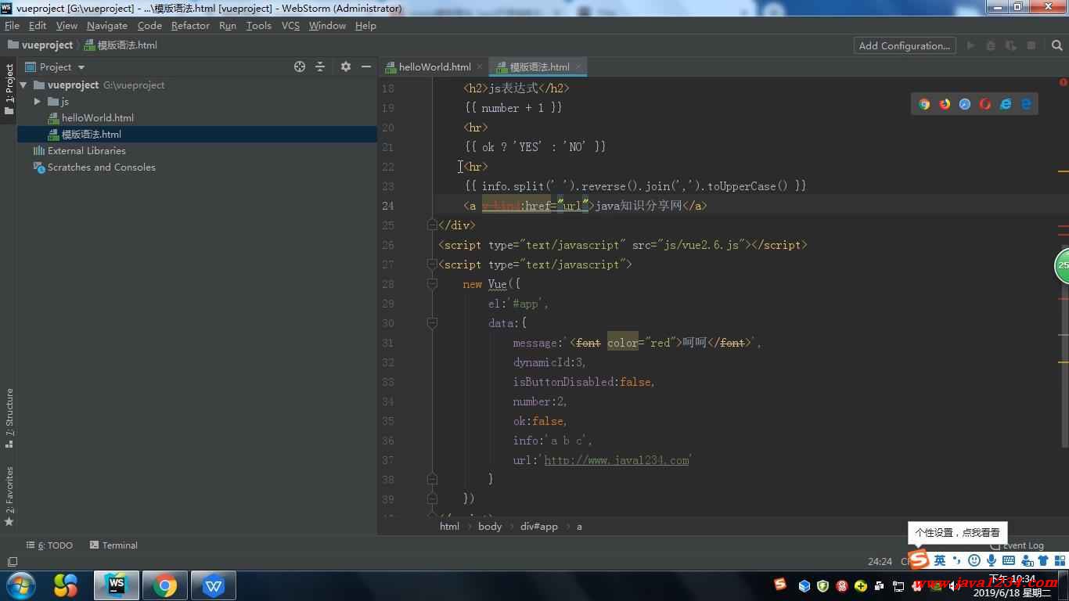1069x601 pixels.
Task: Open page in Safari browser icon
Action: coord(965,104)
